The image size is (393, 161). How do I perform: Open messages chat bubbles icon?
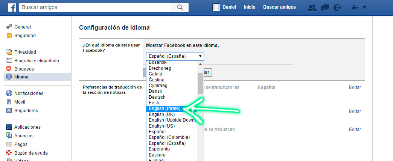(325, 8)
